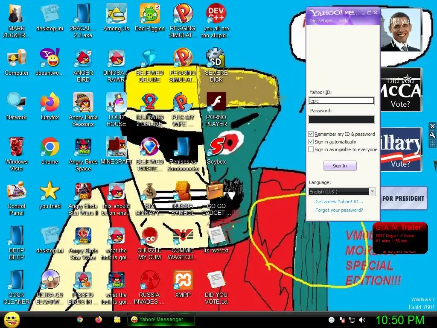Select the Angry Birds Space icon
Viewport: 437px width, 328px height.
(x=83, y=154)
